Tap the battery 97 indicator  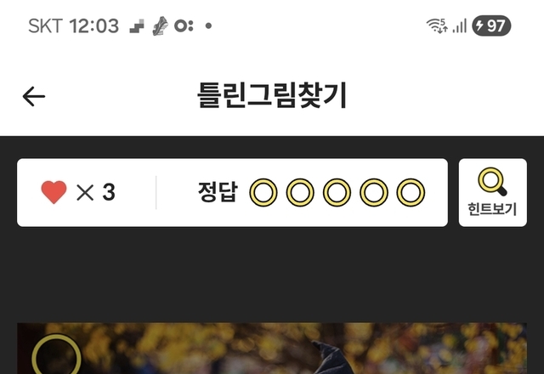tap(491, 25)
